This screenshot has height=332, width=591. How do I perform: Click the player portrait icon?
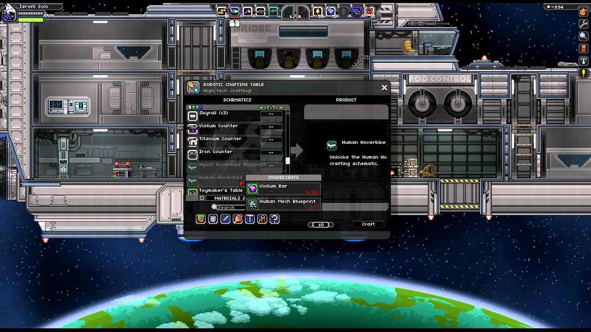(x=9, y=14)
